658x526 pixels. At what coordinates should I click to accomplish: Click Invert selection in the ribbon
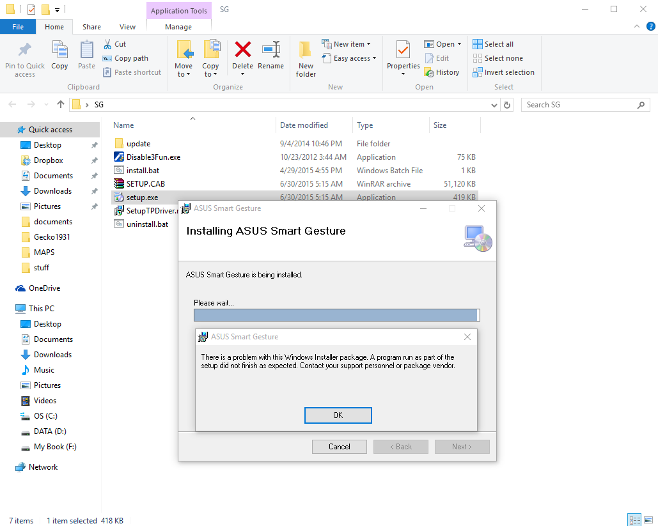click(x=504, y=72)
